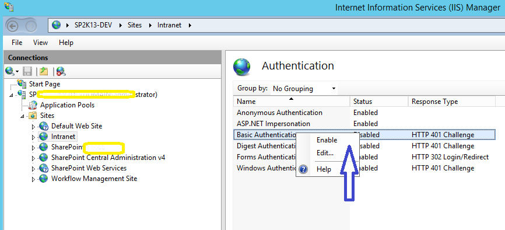The image size is (505, 230).
Task: Choose Help text in the context menu
Action: (324, 169)
